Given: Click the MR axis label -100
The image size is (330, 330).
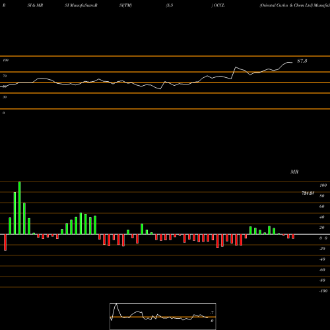Looking at the screenshot, I should (323, 291).
